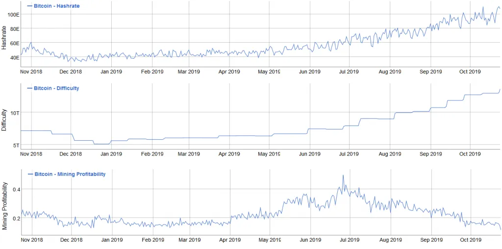The height and width of the screenshot is (249, 502).
Task: Click 'Jun 2019' under the Mining Profitability chart
Action: pos(310,240)
